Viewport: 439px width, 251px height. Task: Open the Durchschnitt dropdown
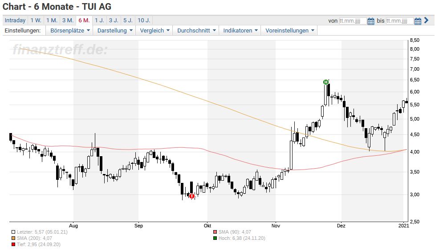(196, 31)
